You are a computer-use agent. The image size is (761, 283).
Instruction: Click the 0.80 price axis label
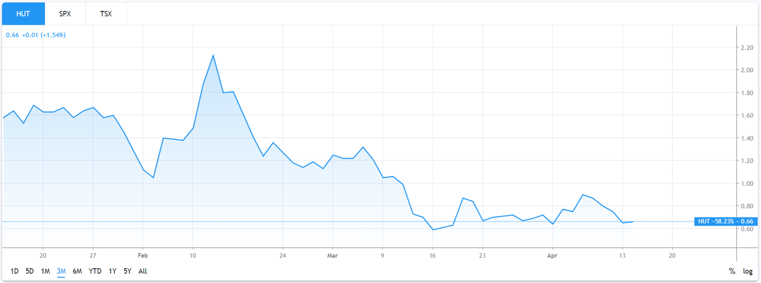click(x=746, y=206)
